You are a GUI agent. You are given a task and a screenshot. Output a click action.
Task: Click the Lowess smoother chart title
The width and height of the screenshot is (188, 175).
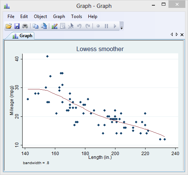(100, 49)
